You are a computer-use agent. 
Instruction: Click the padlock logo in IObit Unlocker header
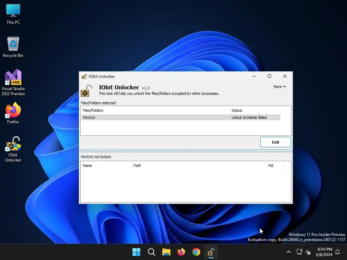[86, 91]
